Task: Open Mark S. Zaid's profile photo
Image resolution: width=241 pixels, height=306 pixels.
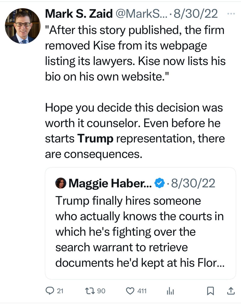Action: 23,26
